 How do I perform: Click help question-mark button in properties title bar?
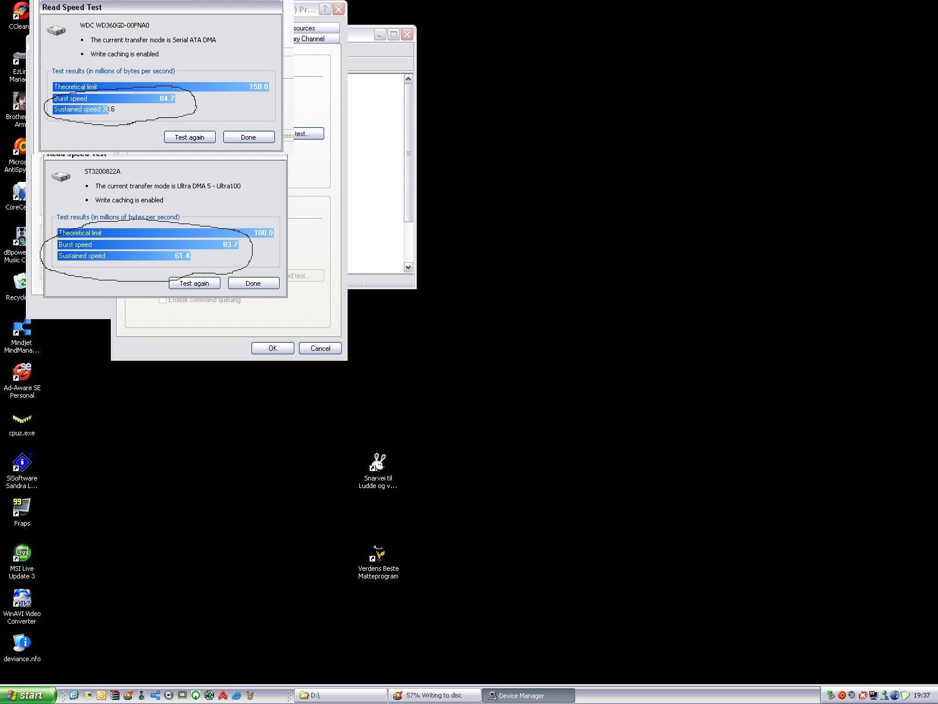pyautogui.click(x=325, y=9)
